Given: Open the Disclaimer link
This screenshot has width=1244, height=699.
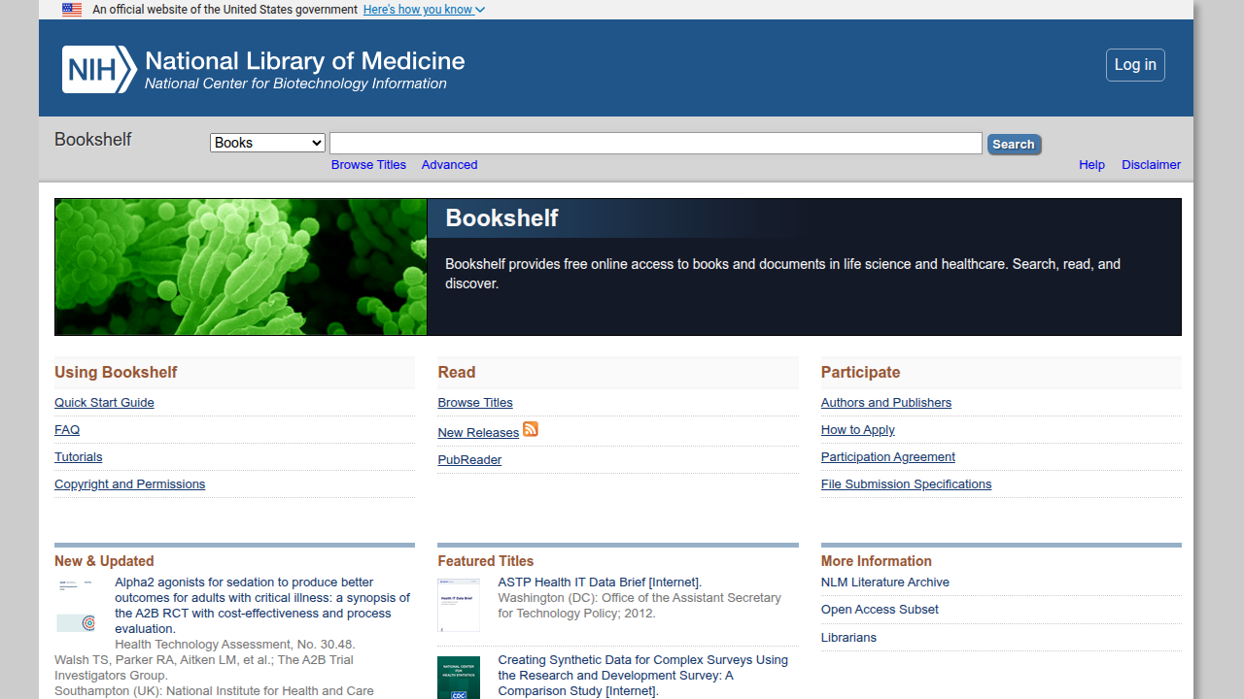Looking at the screenshot, I should (1151, 165).
